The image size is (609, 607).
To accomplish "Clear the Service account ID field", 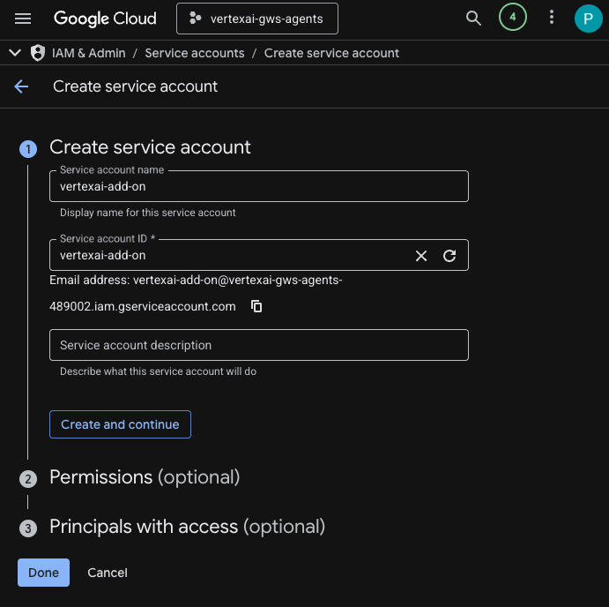I will pyautogui.click(x=421, y=256).
